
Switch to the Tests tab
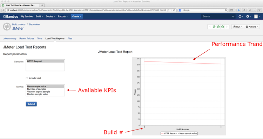(x=40, y=38)
